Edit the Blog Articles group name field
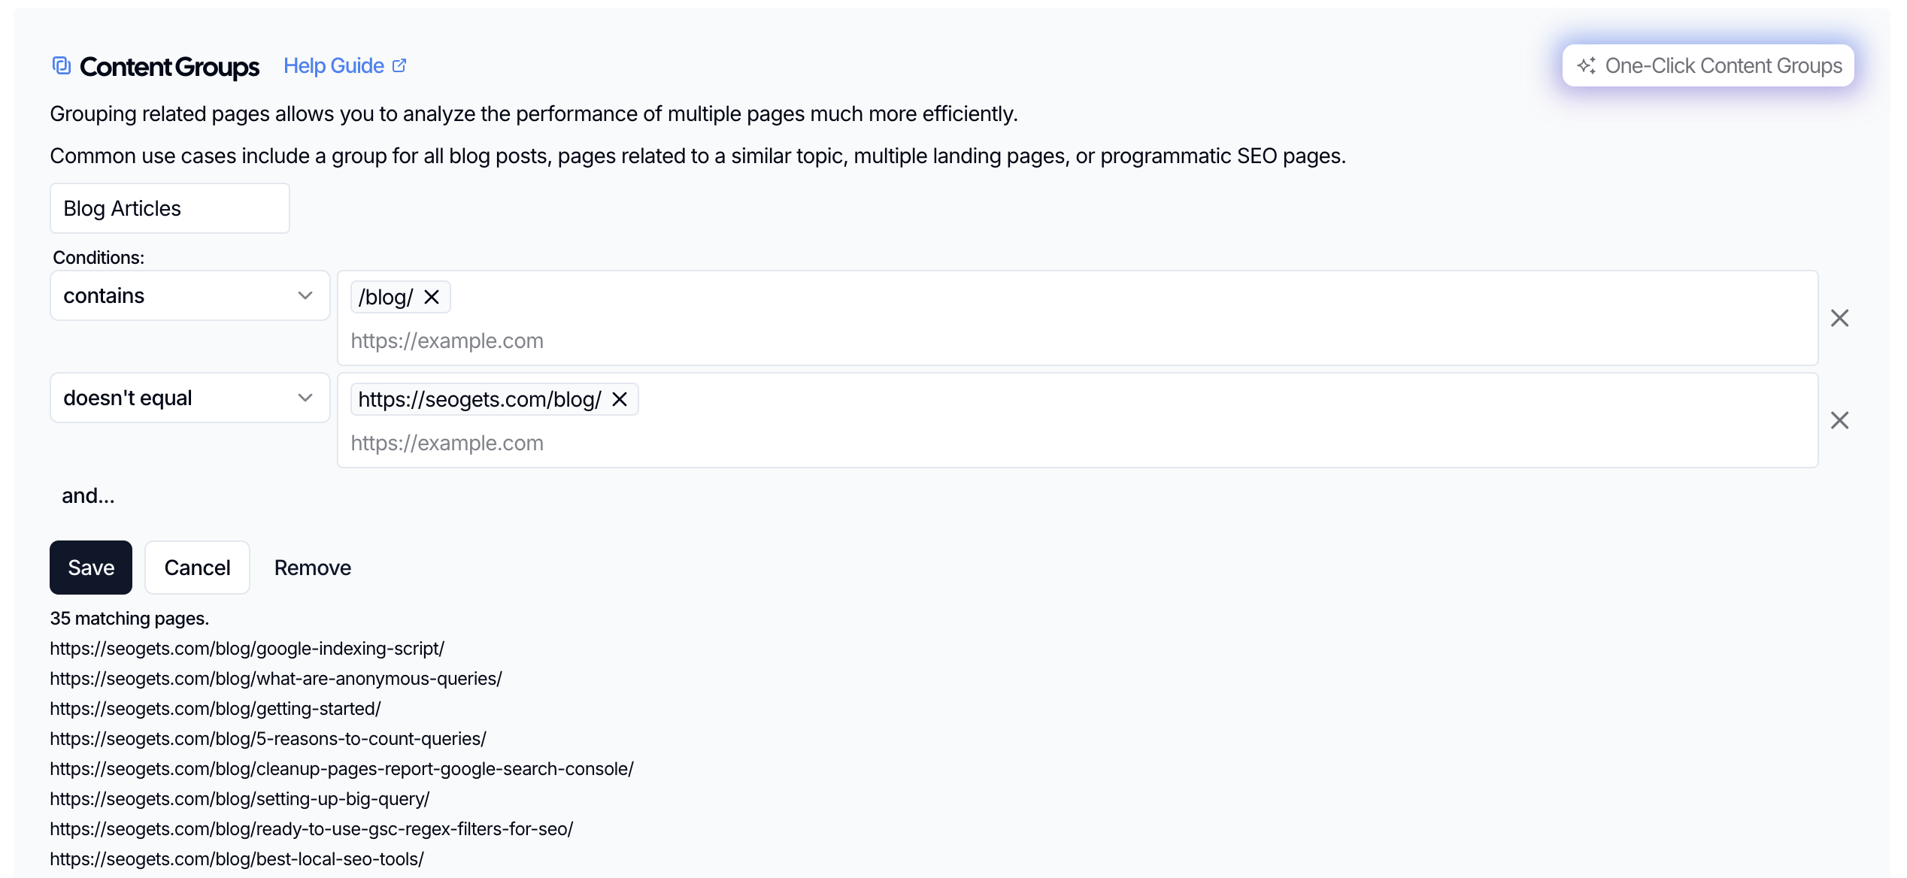The image size is (1907, 878). 170,208
